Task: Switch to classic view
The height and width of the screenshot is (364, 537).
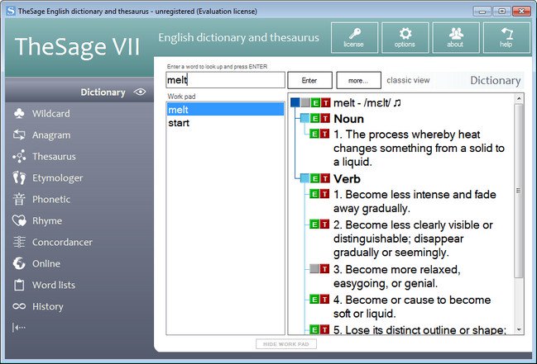Action: pos(408,80)
